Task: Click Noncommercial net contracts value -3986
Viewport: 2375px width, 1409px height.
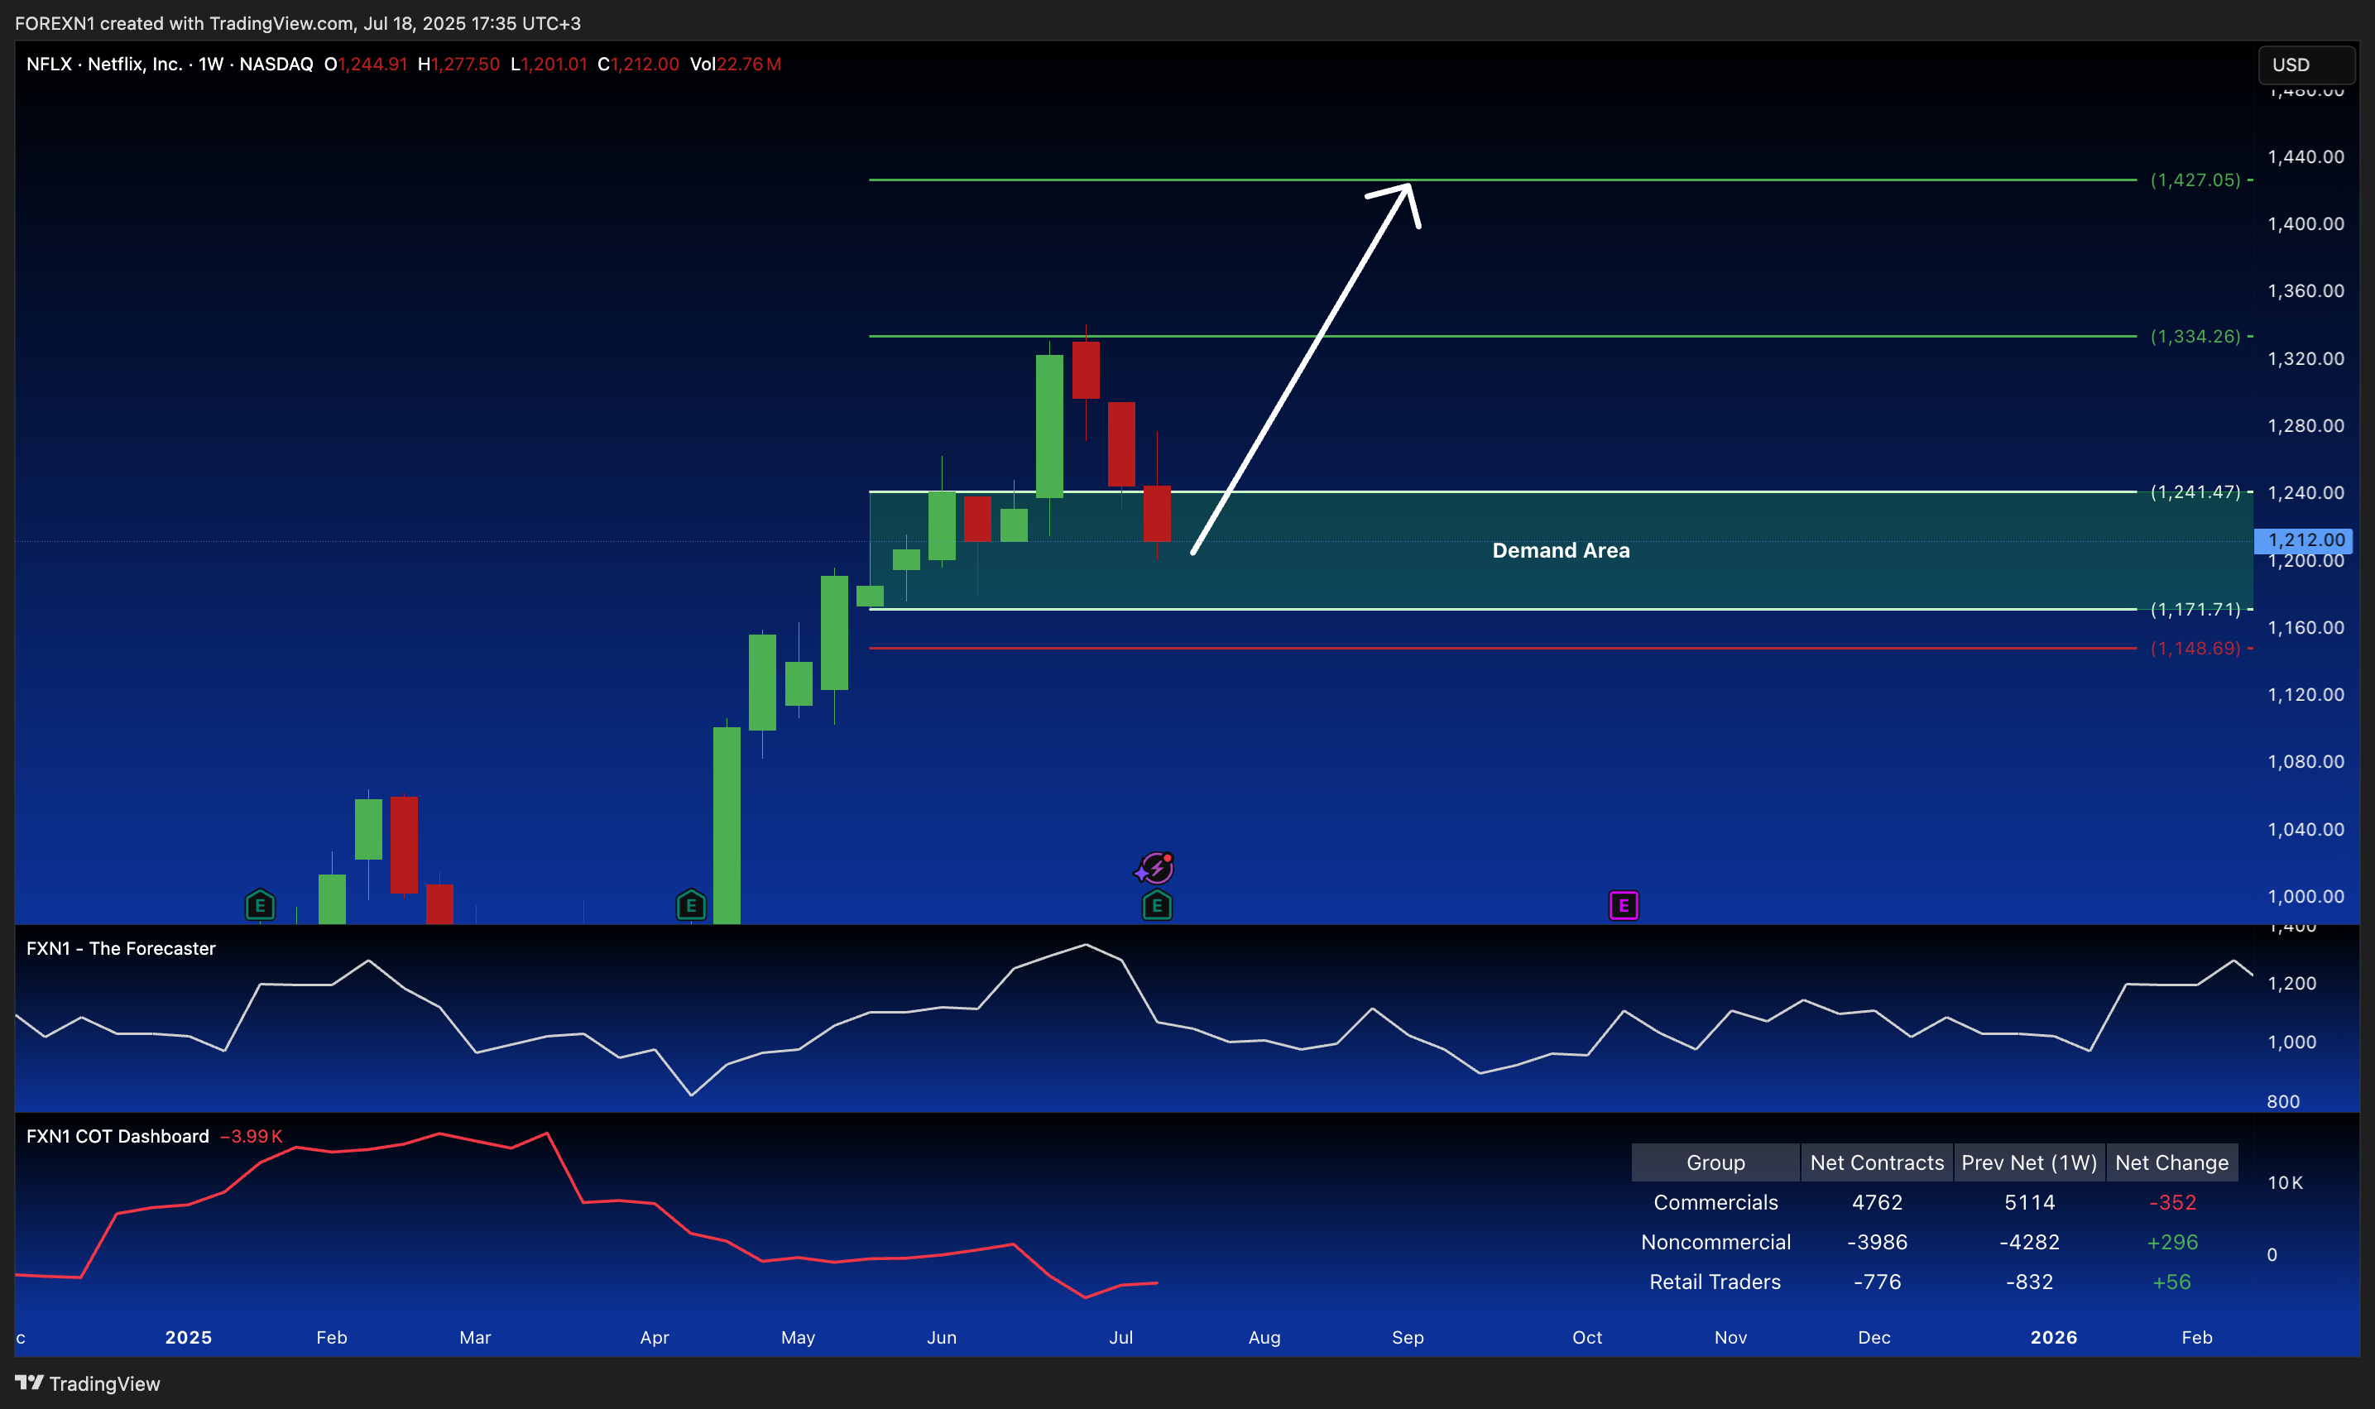Action: [x=1877, y=1242]
